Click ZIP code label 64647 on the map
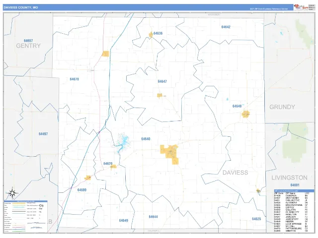 point(162,81)
